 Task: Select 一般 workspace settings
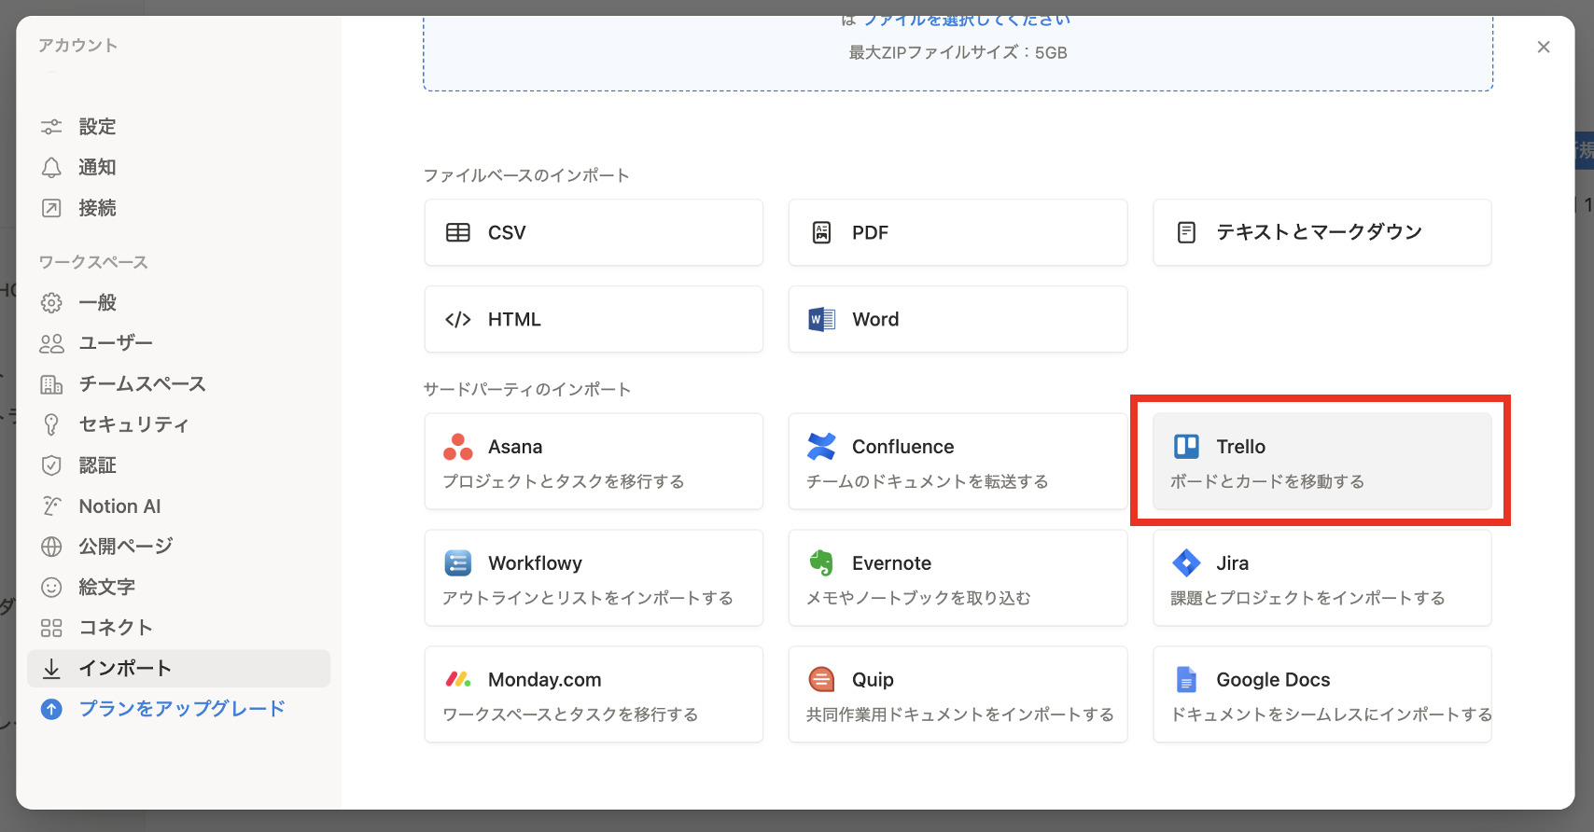(x=178, y=303)
